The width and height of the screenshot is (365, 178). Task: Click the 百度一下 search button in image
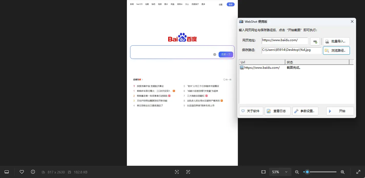[x=226, y=54]
